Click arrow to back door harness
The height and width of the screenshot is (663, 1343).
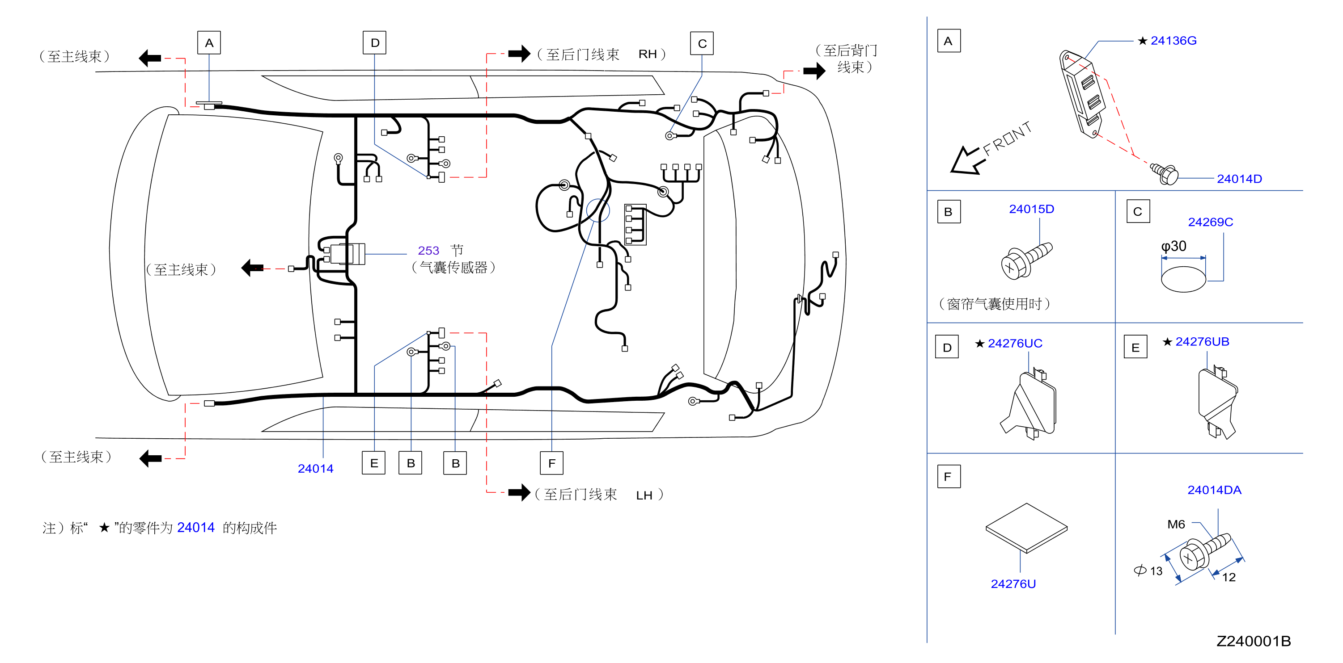click(x=814, y=70)
